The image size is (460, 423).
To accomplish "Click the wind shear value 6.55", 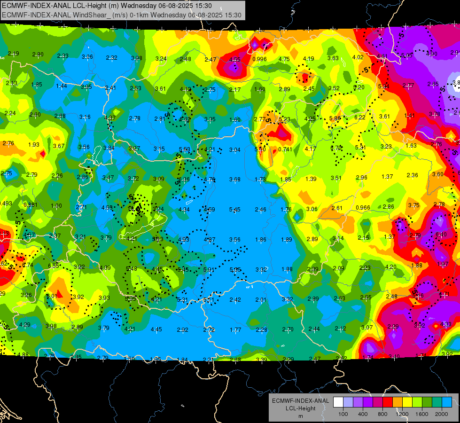I will pos(54,266).
